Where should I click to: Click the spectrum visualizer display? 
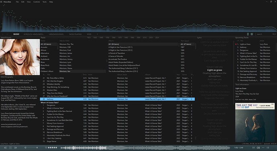pos(138,18)
